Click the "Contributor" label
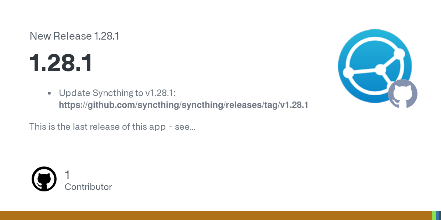The height and width of the screenshot is (220, 441). [88, 187]
